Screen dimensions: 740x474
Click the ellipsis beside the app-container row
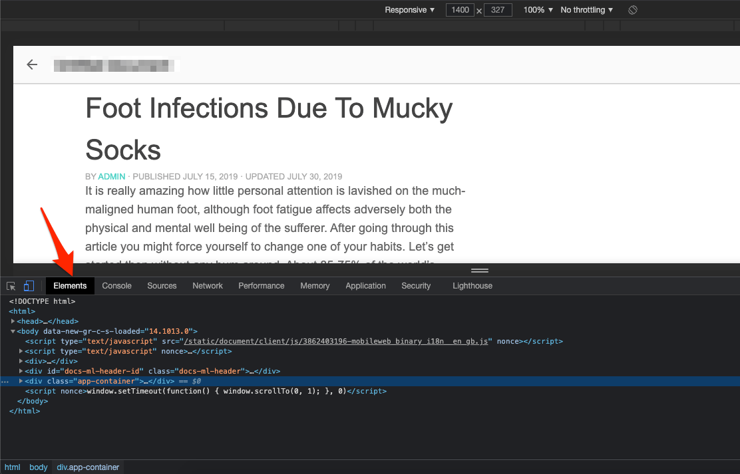[x=5, y=381]
